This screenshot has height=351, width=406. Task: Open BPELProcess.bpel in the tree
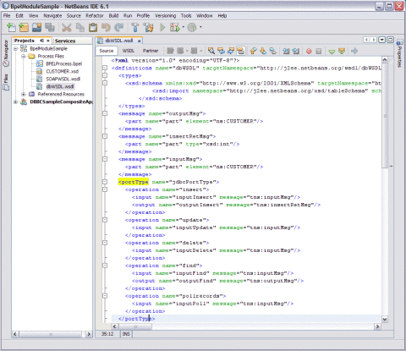pyautogui.click(x=63, y=63)
